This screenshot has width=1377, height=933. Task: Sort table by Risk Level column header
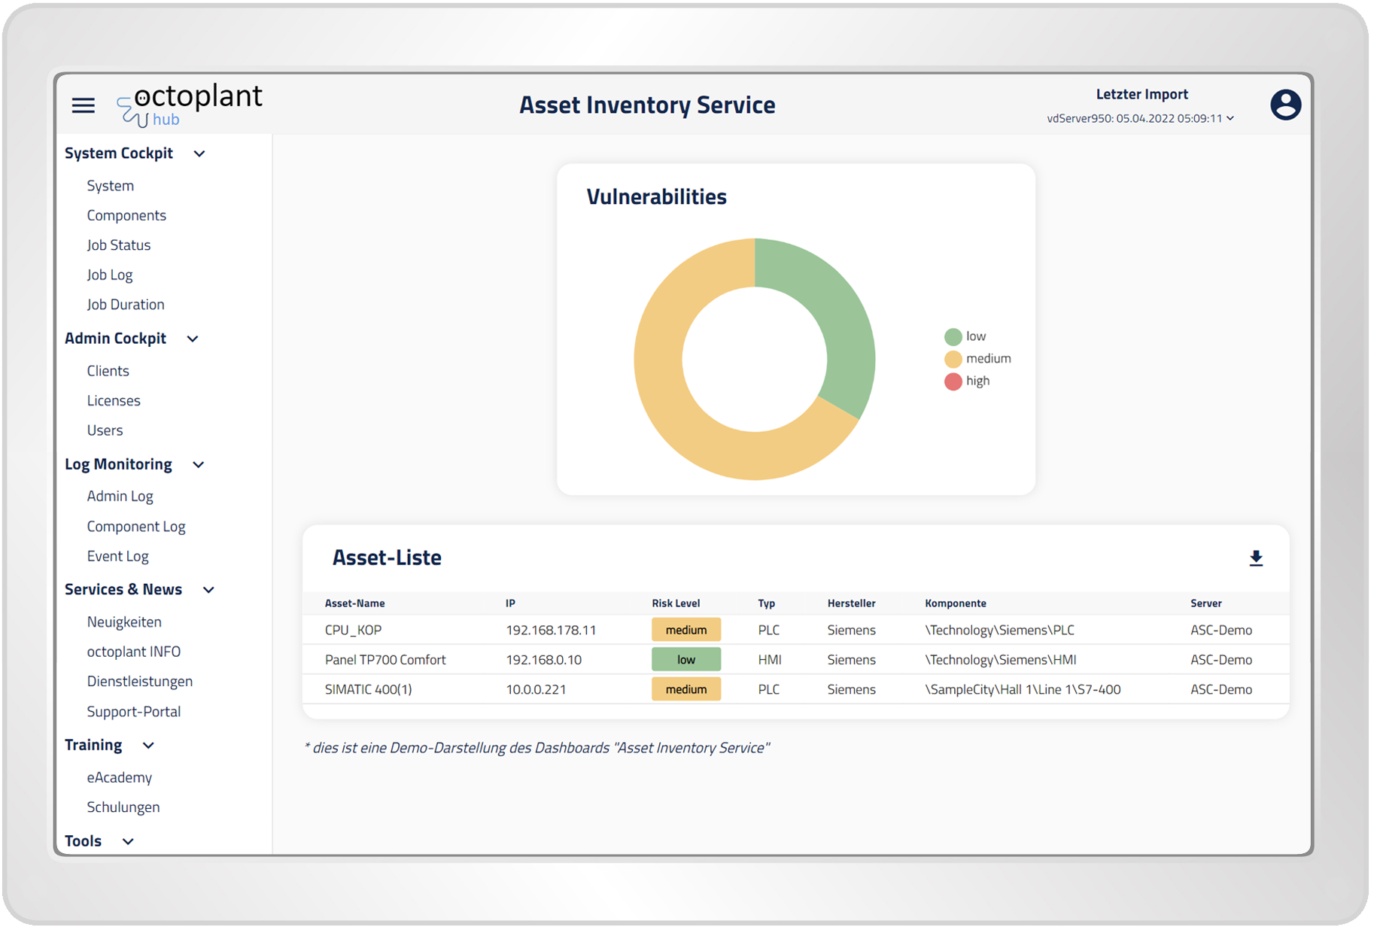click(x=675, y=603)
